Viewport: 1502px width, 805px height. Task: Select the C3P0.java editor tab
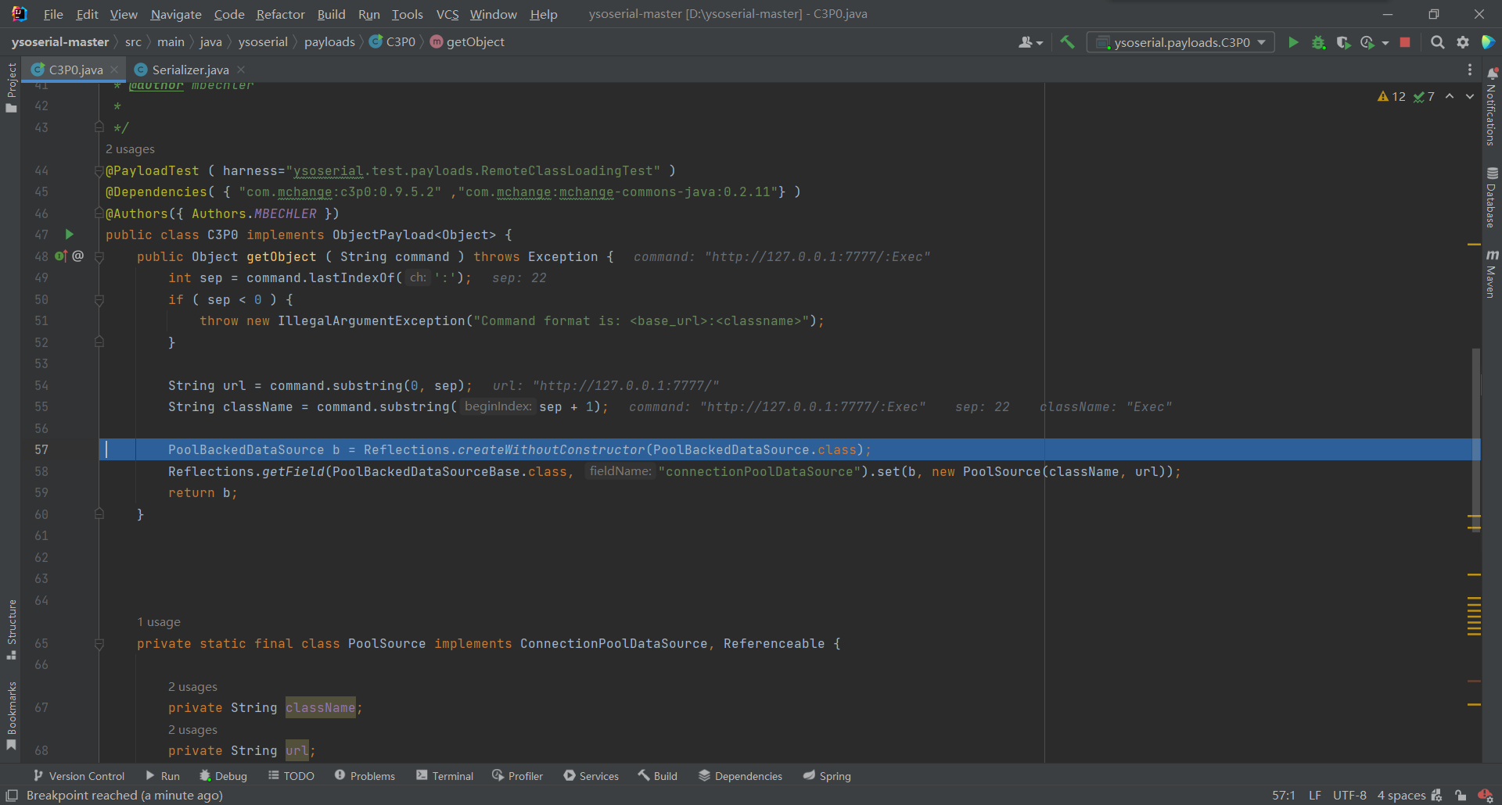(75, 70)
